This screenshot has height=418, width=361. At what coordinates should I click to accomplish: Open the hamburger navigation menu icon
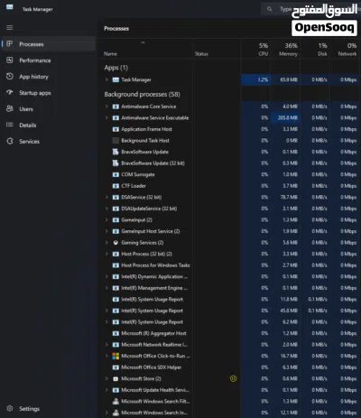pos(10,28)
